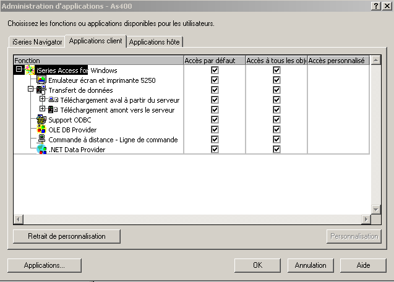Click the Commande à distance computer icon
Image resolution: width=394 pixels, height=282 pixels.
(41, 139)
